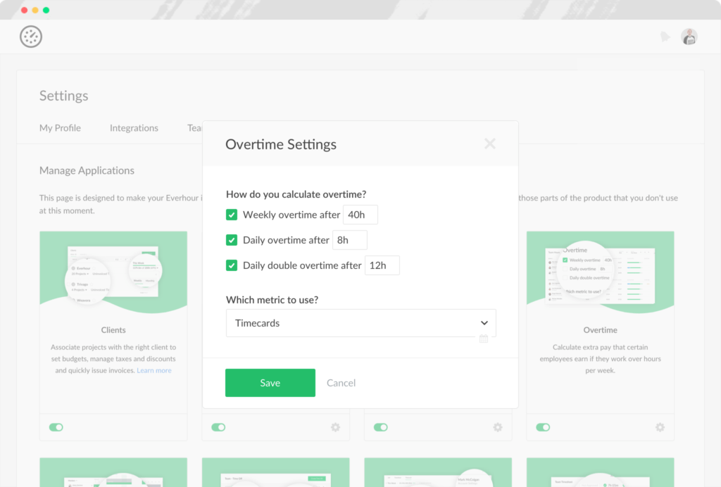Disable the Clients application toggle
The width and height of the screenshot is (721, 487).
(x=56, y=427)
